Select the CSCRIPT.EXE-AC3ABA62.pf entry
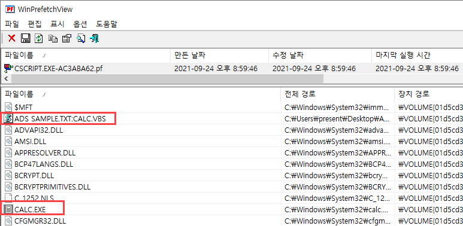 [x=59, y=69]
